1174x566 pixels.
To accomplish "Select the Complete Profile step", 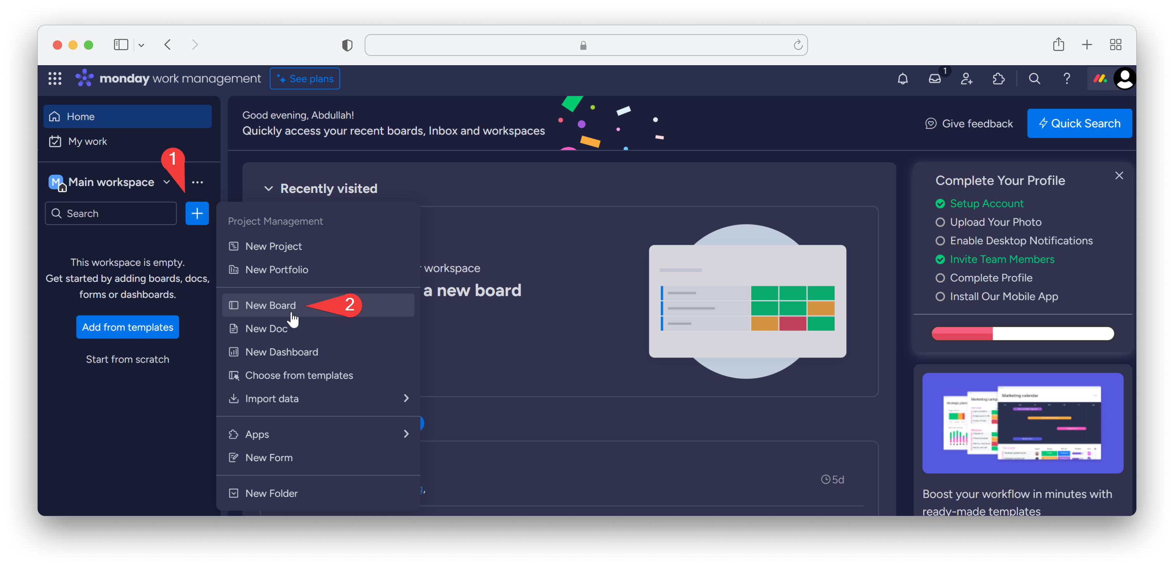I will coord(983,278).
